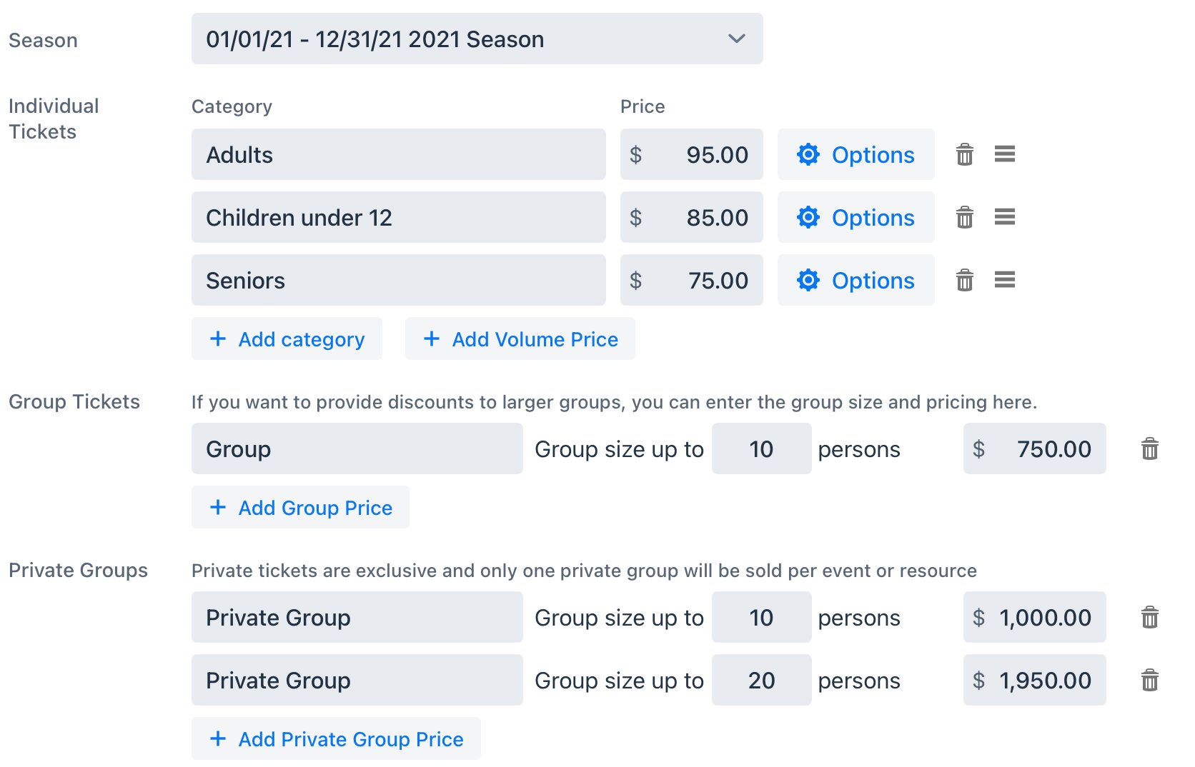Open Options for Seniors tickets
The height and width of the screenshot is (767, 1195).
pos(856,280)
